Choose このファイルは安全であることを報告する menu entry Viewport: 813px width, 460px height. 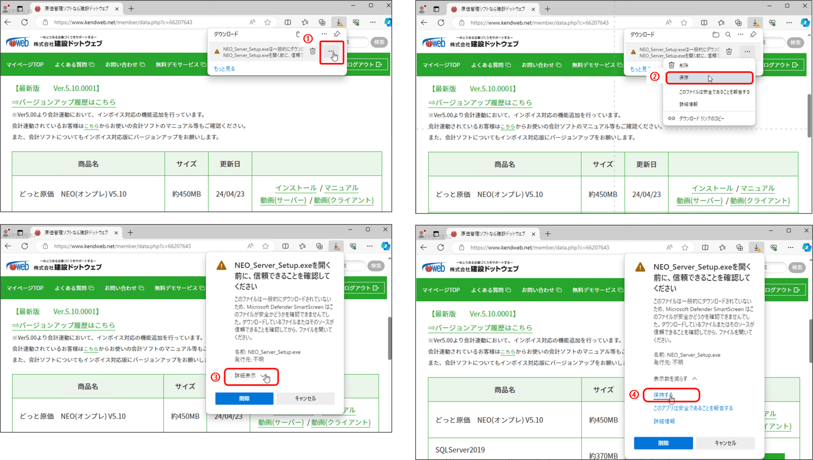click(714, 92)
